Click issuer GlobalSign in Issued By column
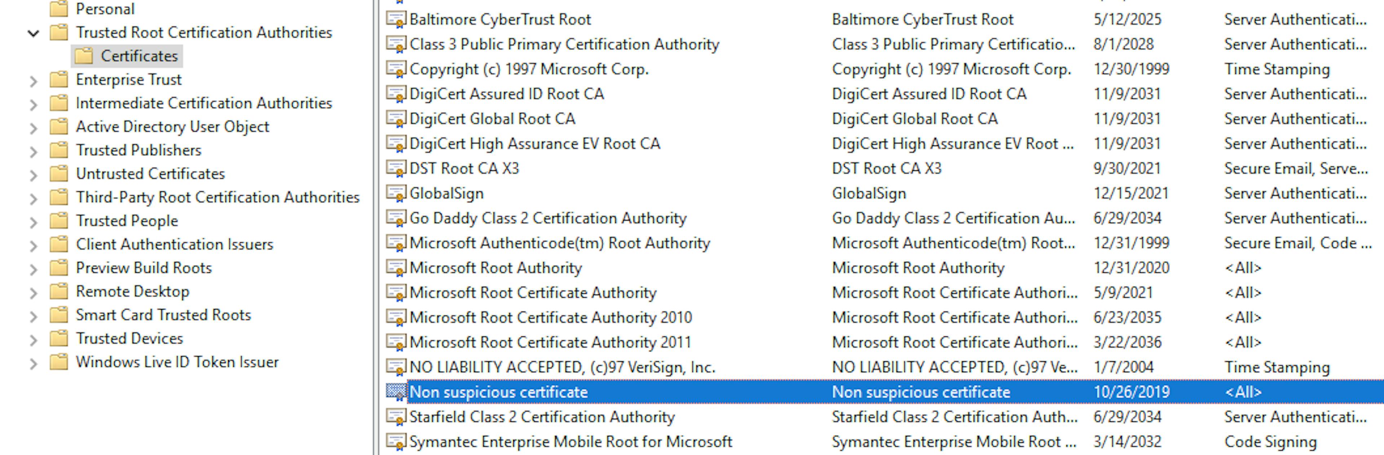 pos(869,193)
